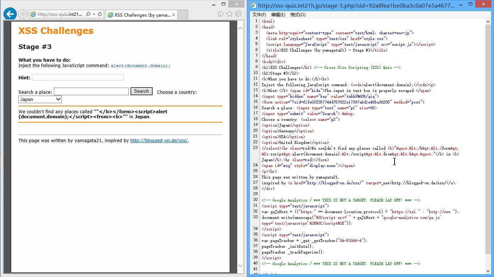The image size is (494, 277).
Task: Click the browser Forward arrow button
Action: click(22, 14)
